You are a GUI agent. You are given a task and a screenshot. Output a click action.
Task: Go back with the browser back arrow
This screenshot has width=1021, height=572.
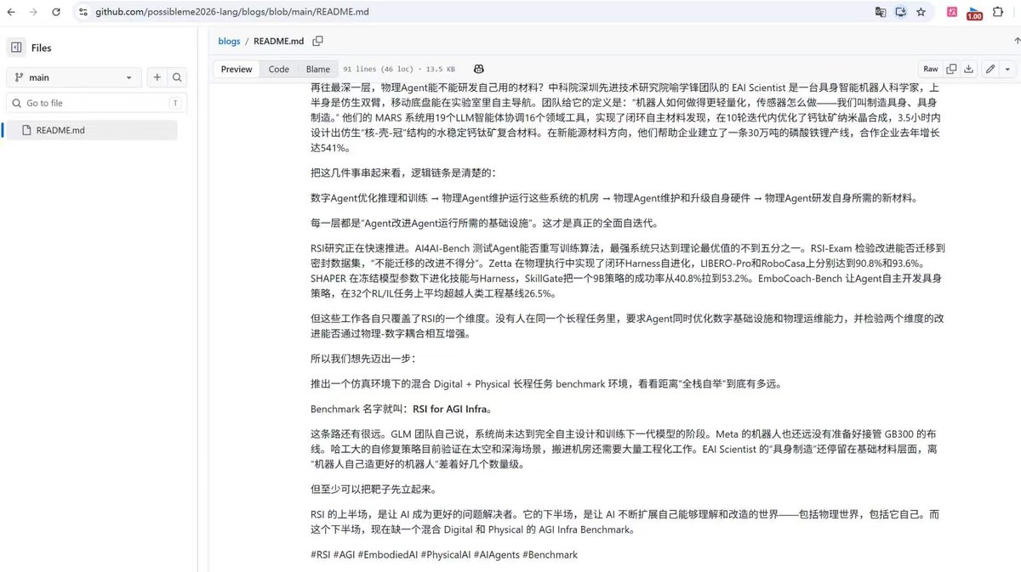pyautogui.click(x=10, y=13)
